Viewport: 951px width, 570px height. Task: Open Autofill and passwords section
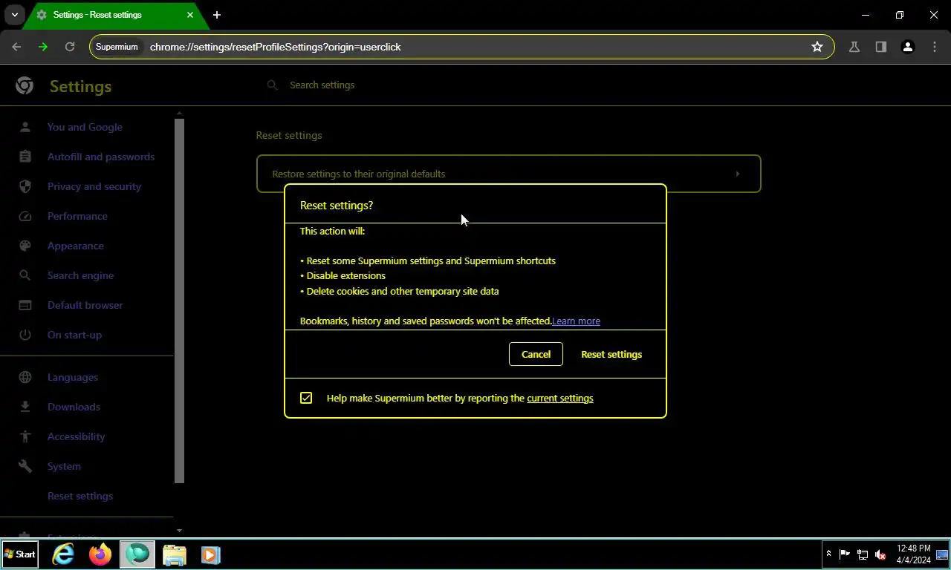click(x=101, y=157)
